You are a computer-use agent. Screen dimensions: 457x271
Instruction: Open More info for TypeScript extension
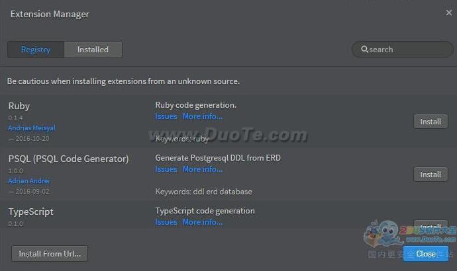pyautogui.click(x=203, y=222)
